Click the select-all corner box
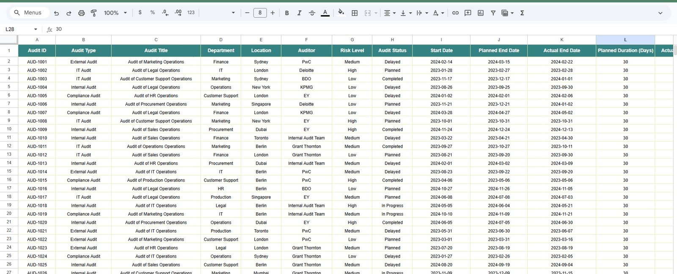 [8, 40]
